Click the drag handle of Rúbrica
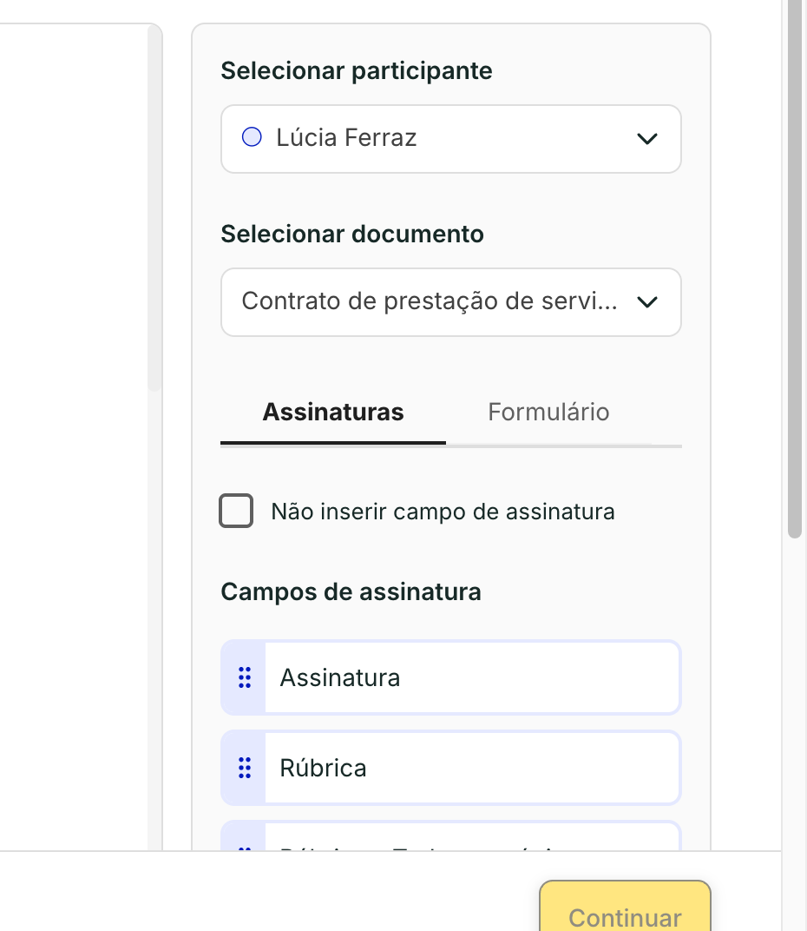This screenshot has height=931, width=807. [x=245, y=768]
